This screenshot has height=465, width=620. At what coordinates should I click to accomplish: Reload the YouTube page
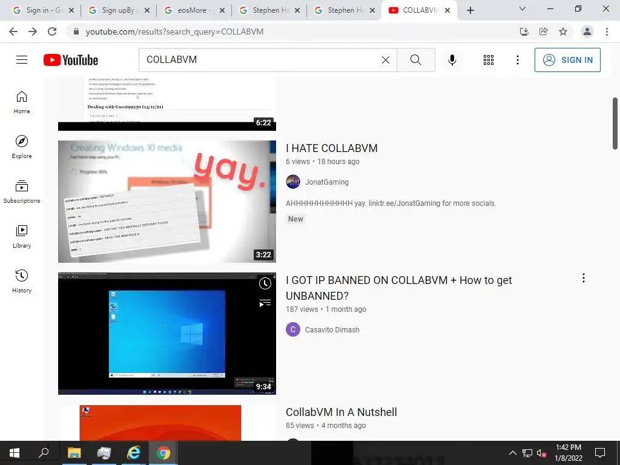coord(52,31)
